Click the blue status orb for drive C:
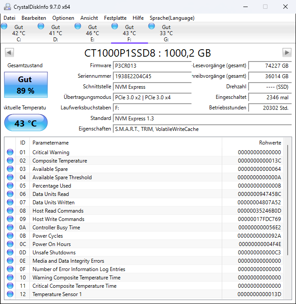 coord(4,26)
